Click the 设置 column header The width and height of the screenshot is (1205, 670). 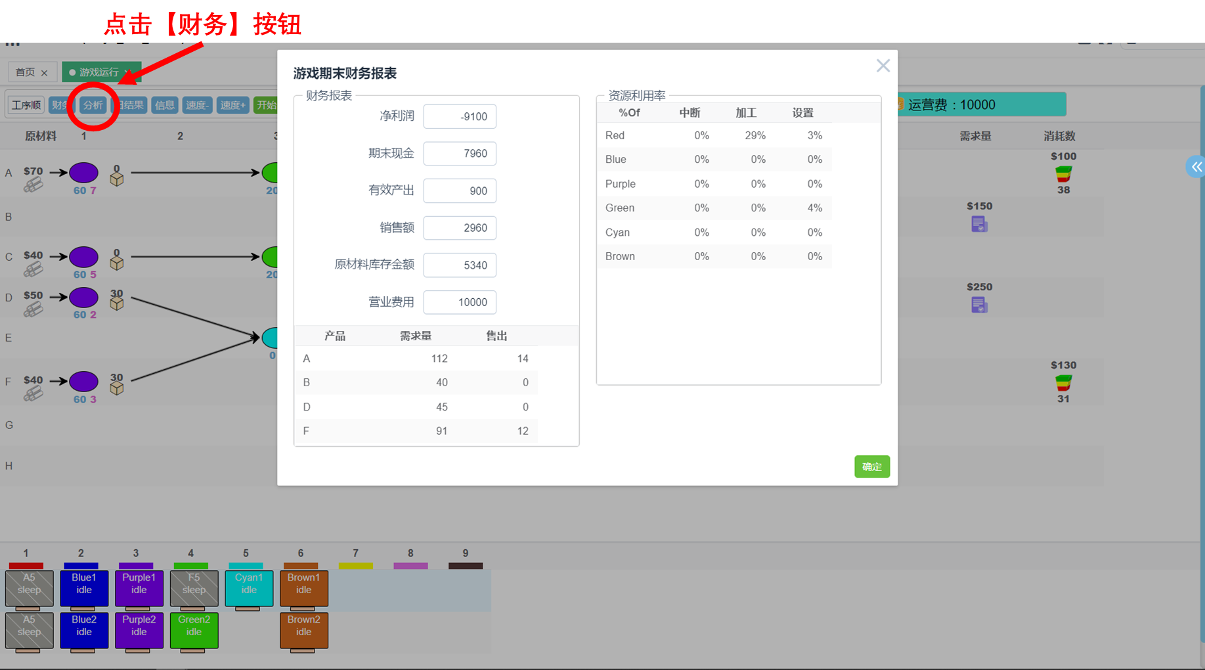point(802,113)
